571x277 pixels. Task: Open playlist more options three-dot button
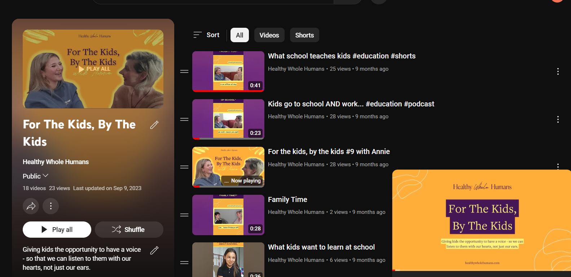pyautogui.click(x=51, y=206)
